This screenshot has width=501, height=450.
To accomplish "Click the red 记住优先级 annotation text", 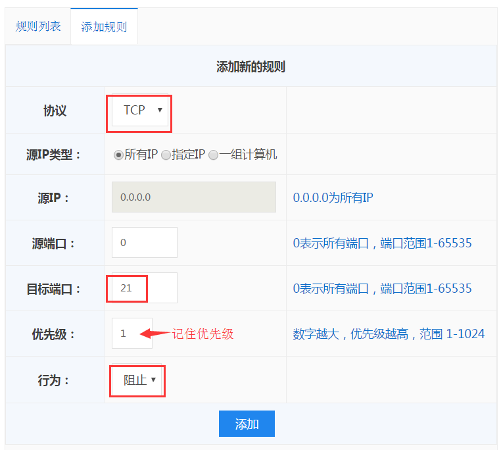I will pos(203,334).
